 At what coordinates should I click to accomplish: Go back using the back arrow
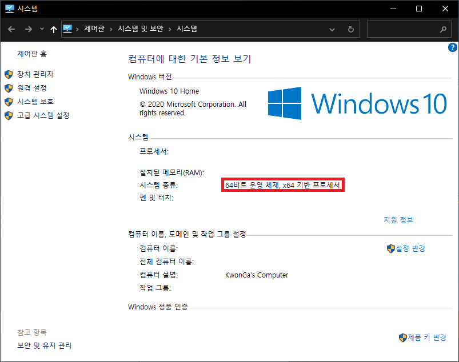(x=11, y=29)
